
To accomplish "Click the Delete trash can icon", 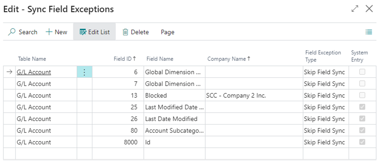I will tap(125, 32).
